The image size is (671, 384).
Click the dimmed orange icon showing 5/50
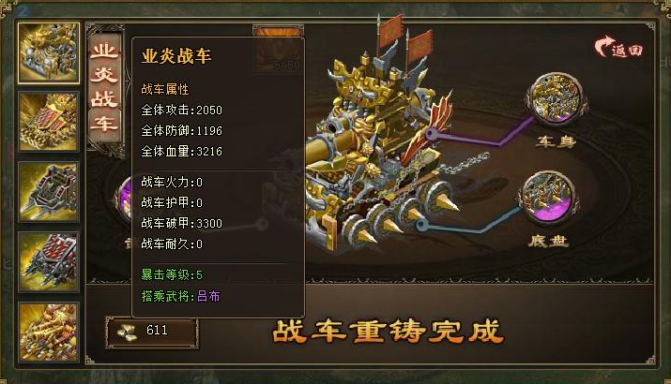coord(278,50)
